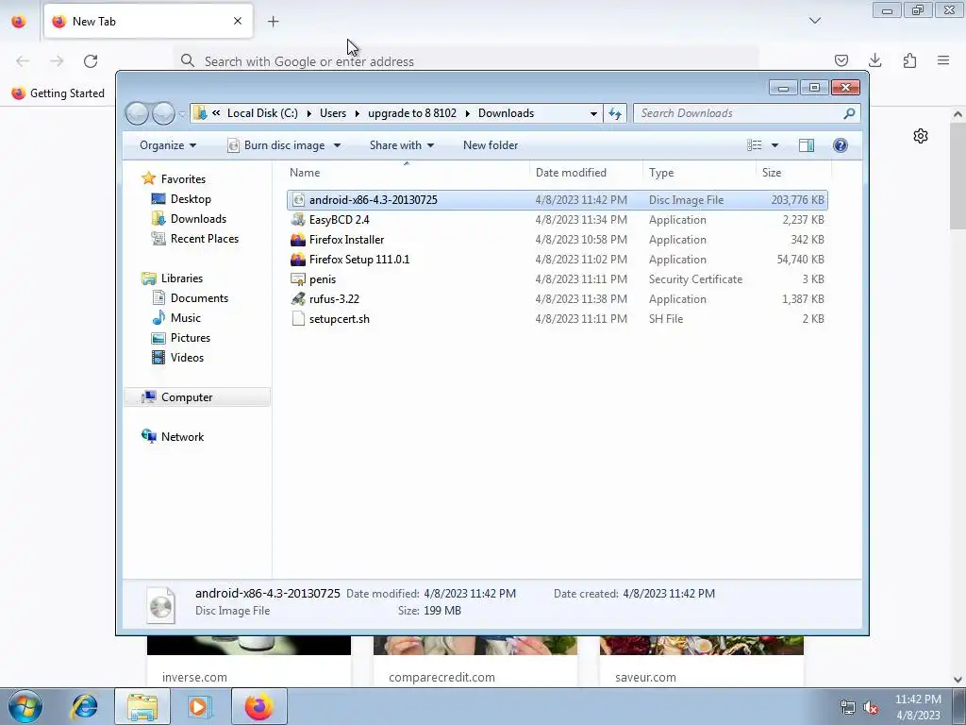Screen dimensions: 966x725
Task: Open recent pages dropdown beside nav arrows
Action: [182, 114]
